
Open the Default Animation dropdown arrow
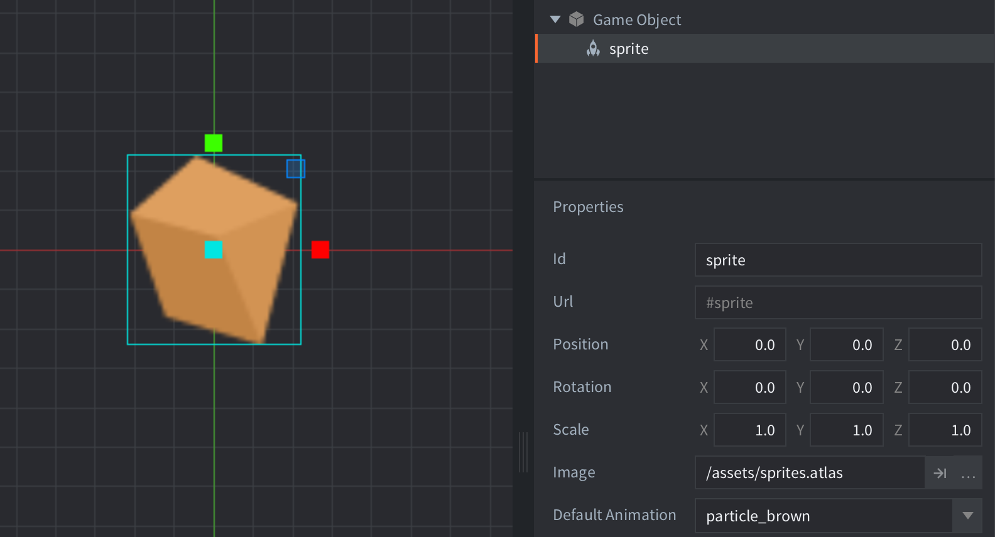[x=967, y=516]
